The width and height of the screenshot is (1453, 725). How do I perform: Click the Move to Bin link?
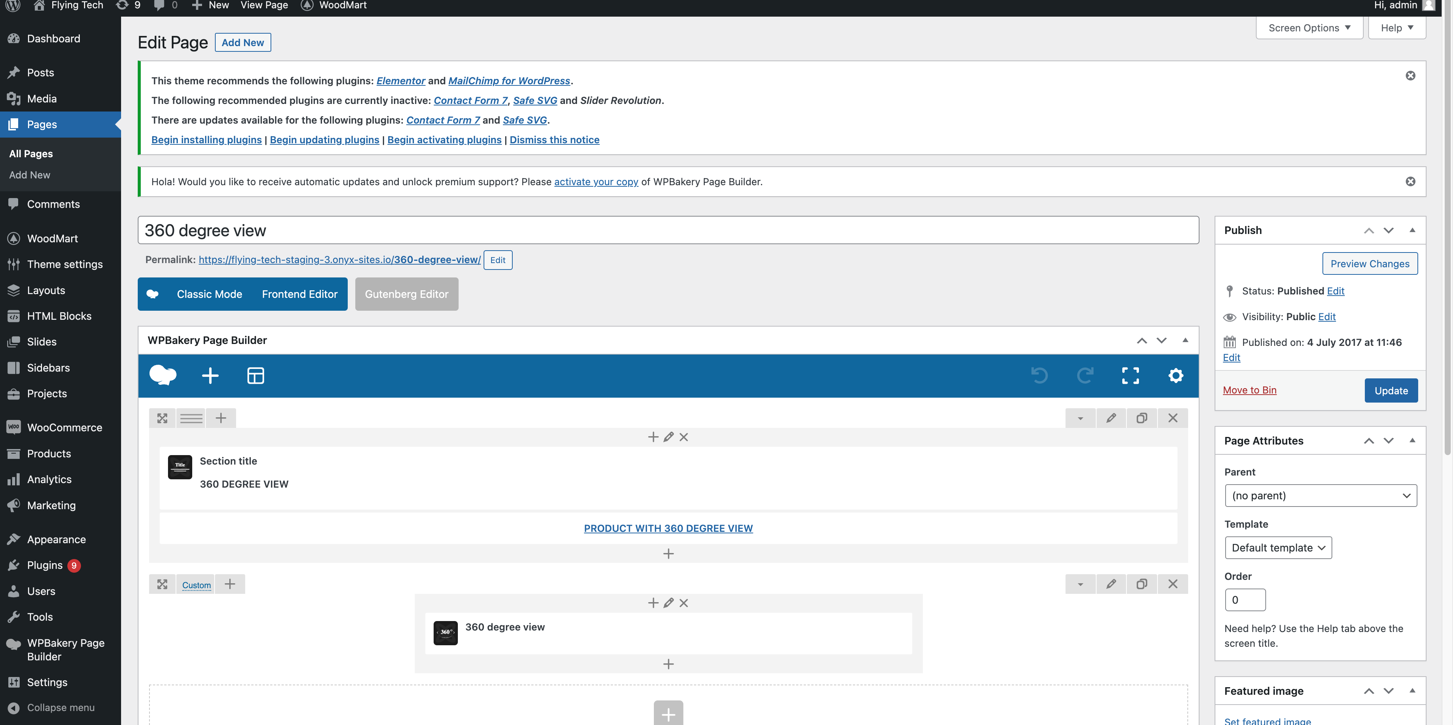(1249, 390)
